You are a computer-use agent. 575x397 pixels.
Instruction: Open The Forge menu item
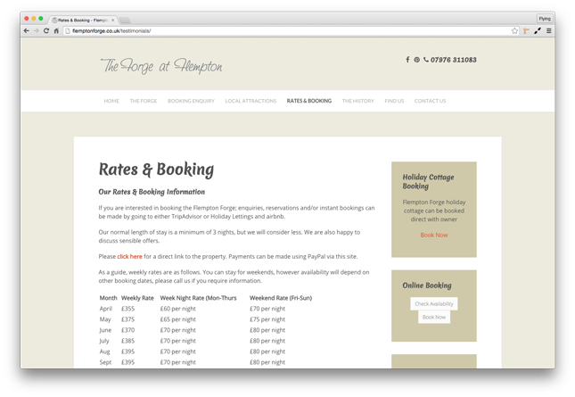[x=144, y=101]
